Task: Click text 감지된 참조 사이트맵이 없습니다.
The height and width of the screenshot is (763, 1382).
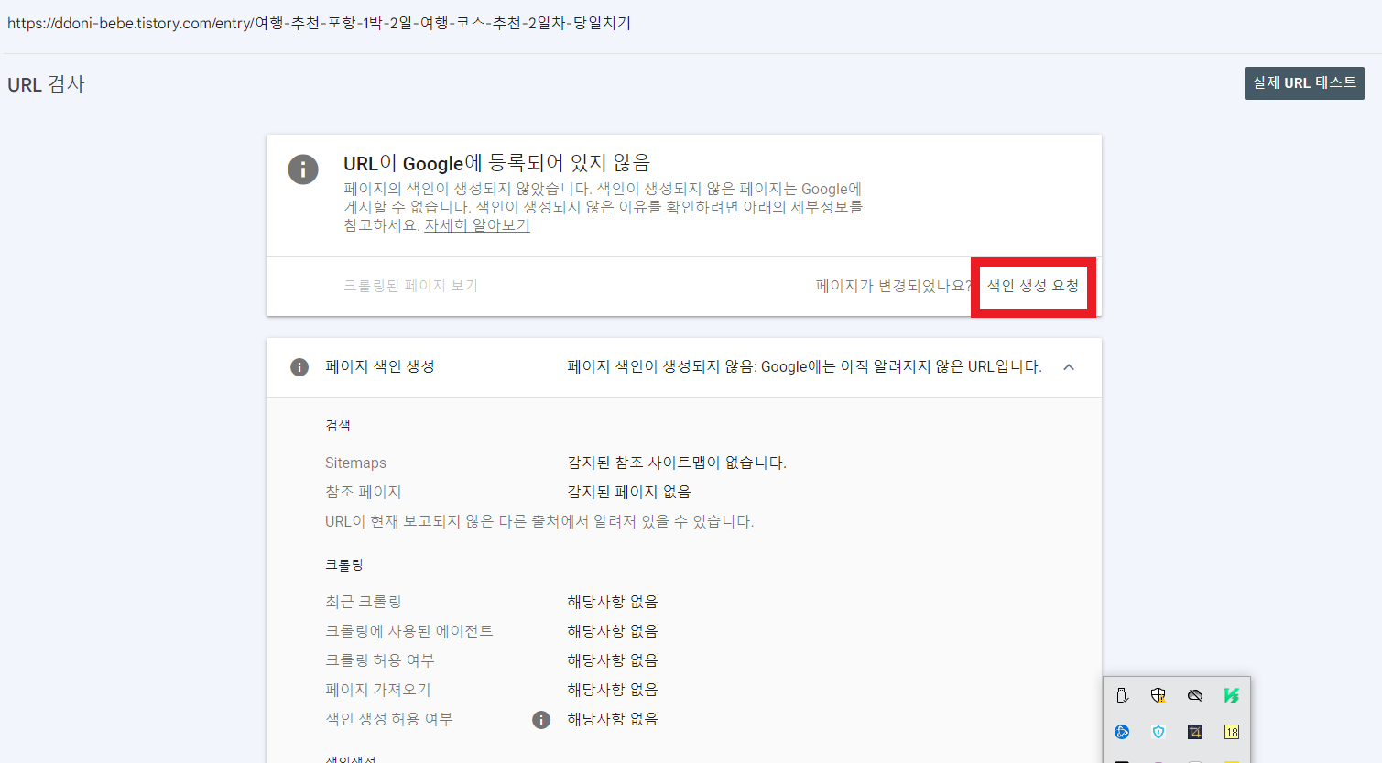Action: click(x=677, y=463)
